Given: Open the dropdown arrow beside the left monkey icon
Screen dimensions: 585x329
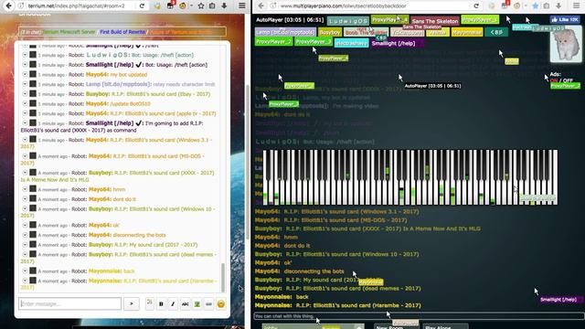Looking at the screenshot, I should (x=191, y=6).
